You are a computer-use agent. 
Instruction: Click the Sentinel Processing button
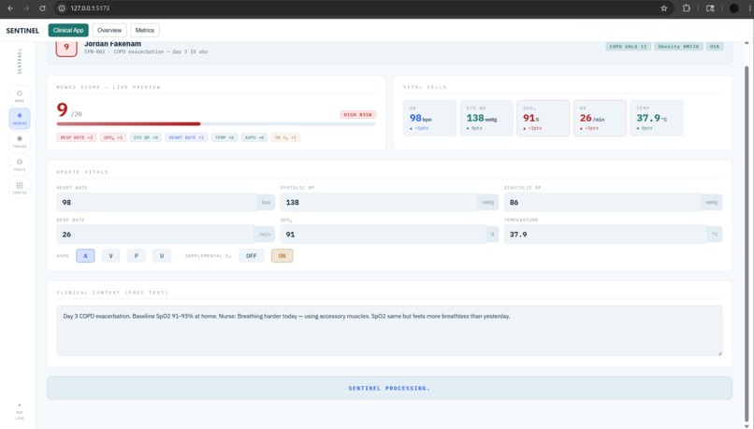[x=389, y=388]
